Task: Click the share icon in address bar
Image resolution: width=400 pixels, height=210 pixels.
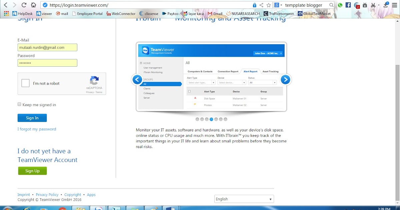Action: point(261,5)
